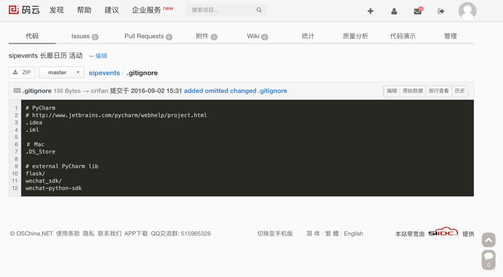Screen dimensions: 503x277
Task: Open the master branch dropdown
Action: [x=62, y=72]
